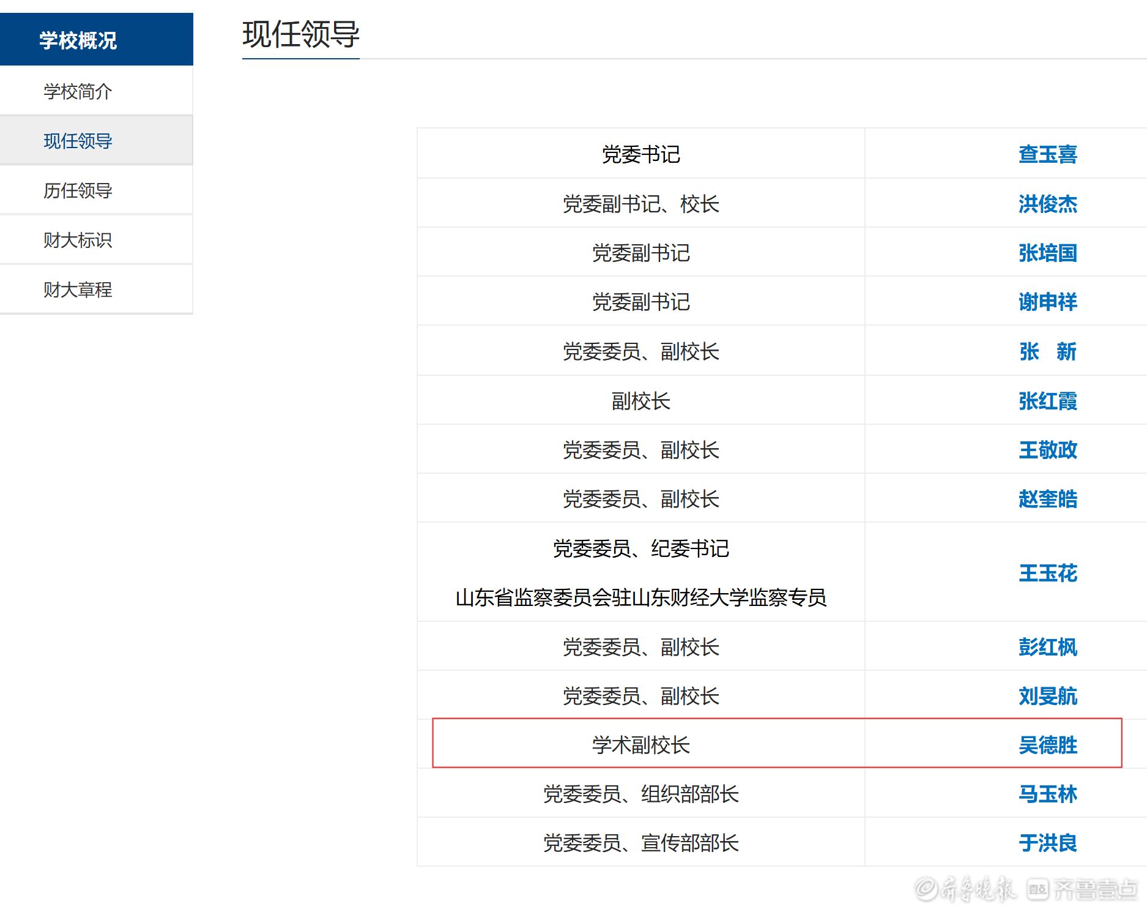Open profile link for 彭红枫
This screenshot has width=1147, height=912.
tap(1047, 647)
